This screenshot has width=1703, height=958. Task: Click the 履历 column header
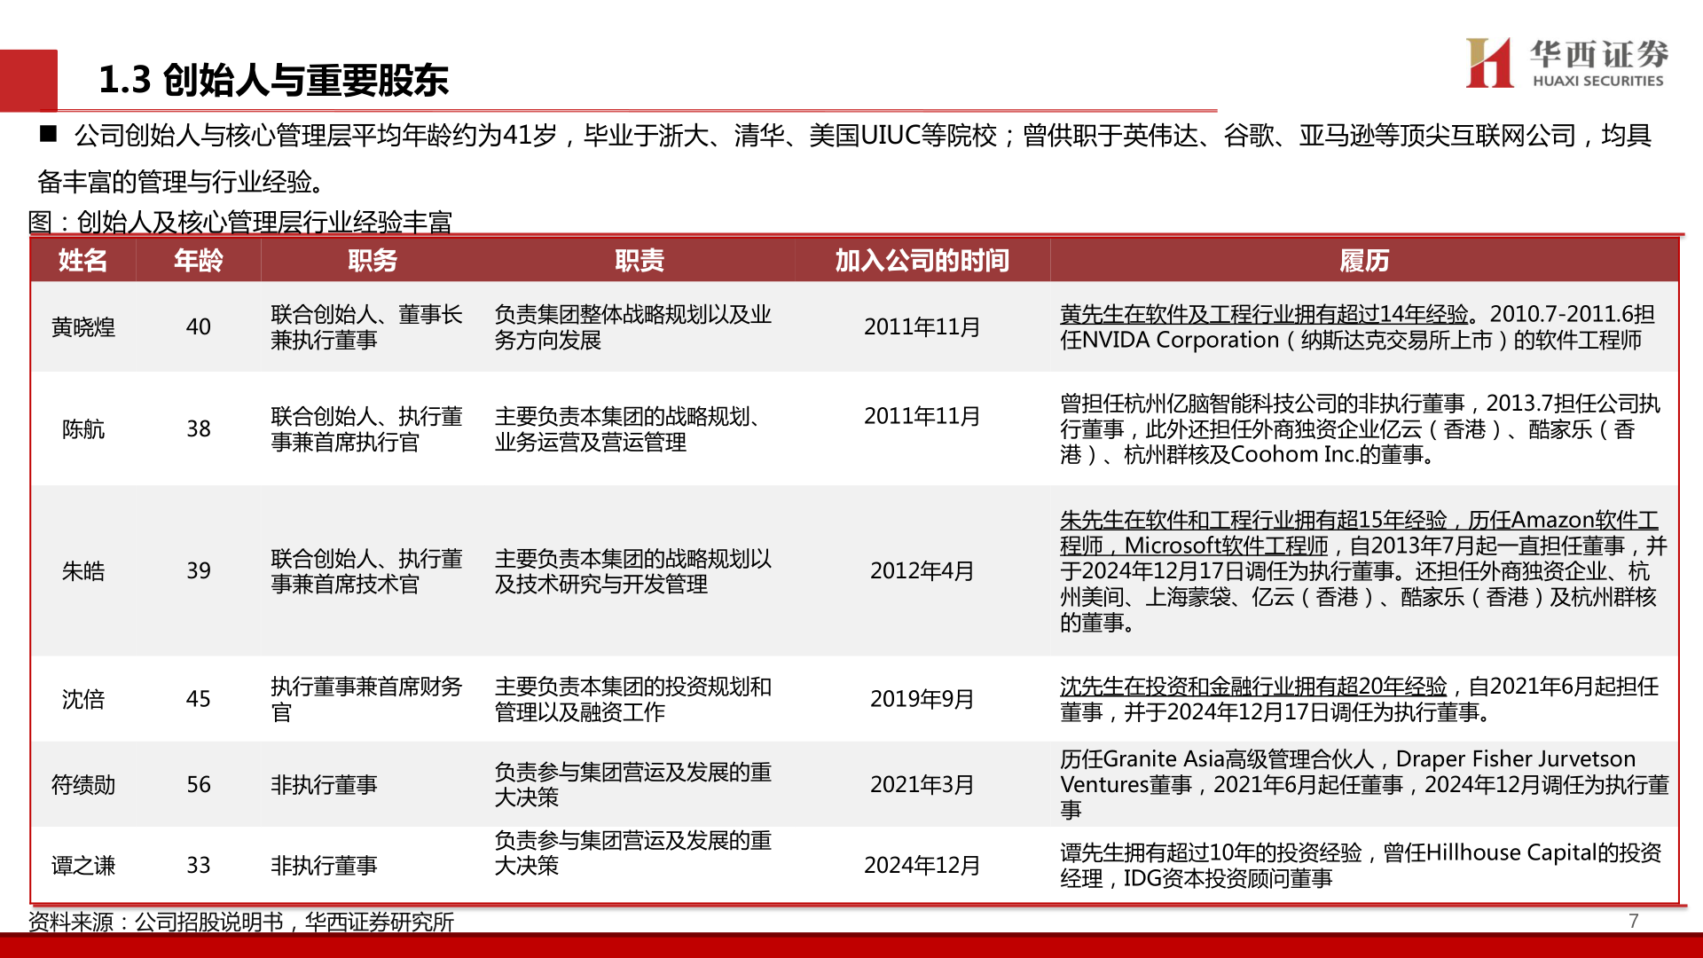[1364, 260]
